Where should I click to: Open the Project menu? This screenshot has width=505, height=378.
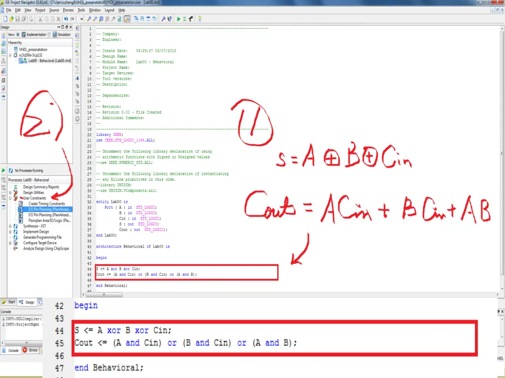(x=40, y=10)
